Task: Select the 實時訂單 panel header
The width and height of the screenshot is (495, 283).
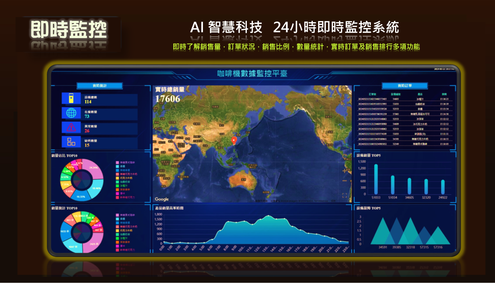Action: point(405,86)
